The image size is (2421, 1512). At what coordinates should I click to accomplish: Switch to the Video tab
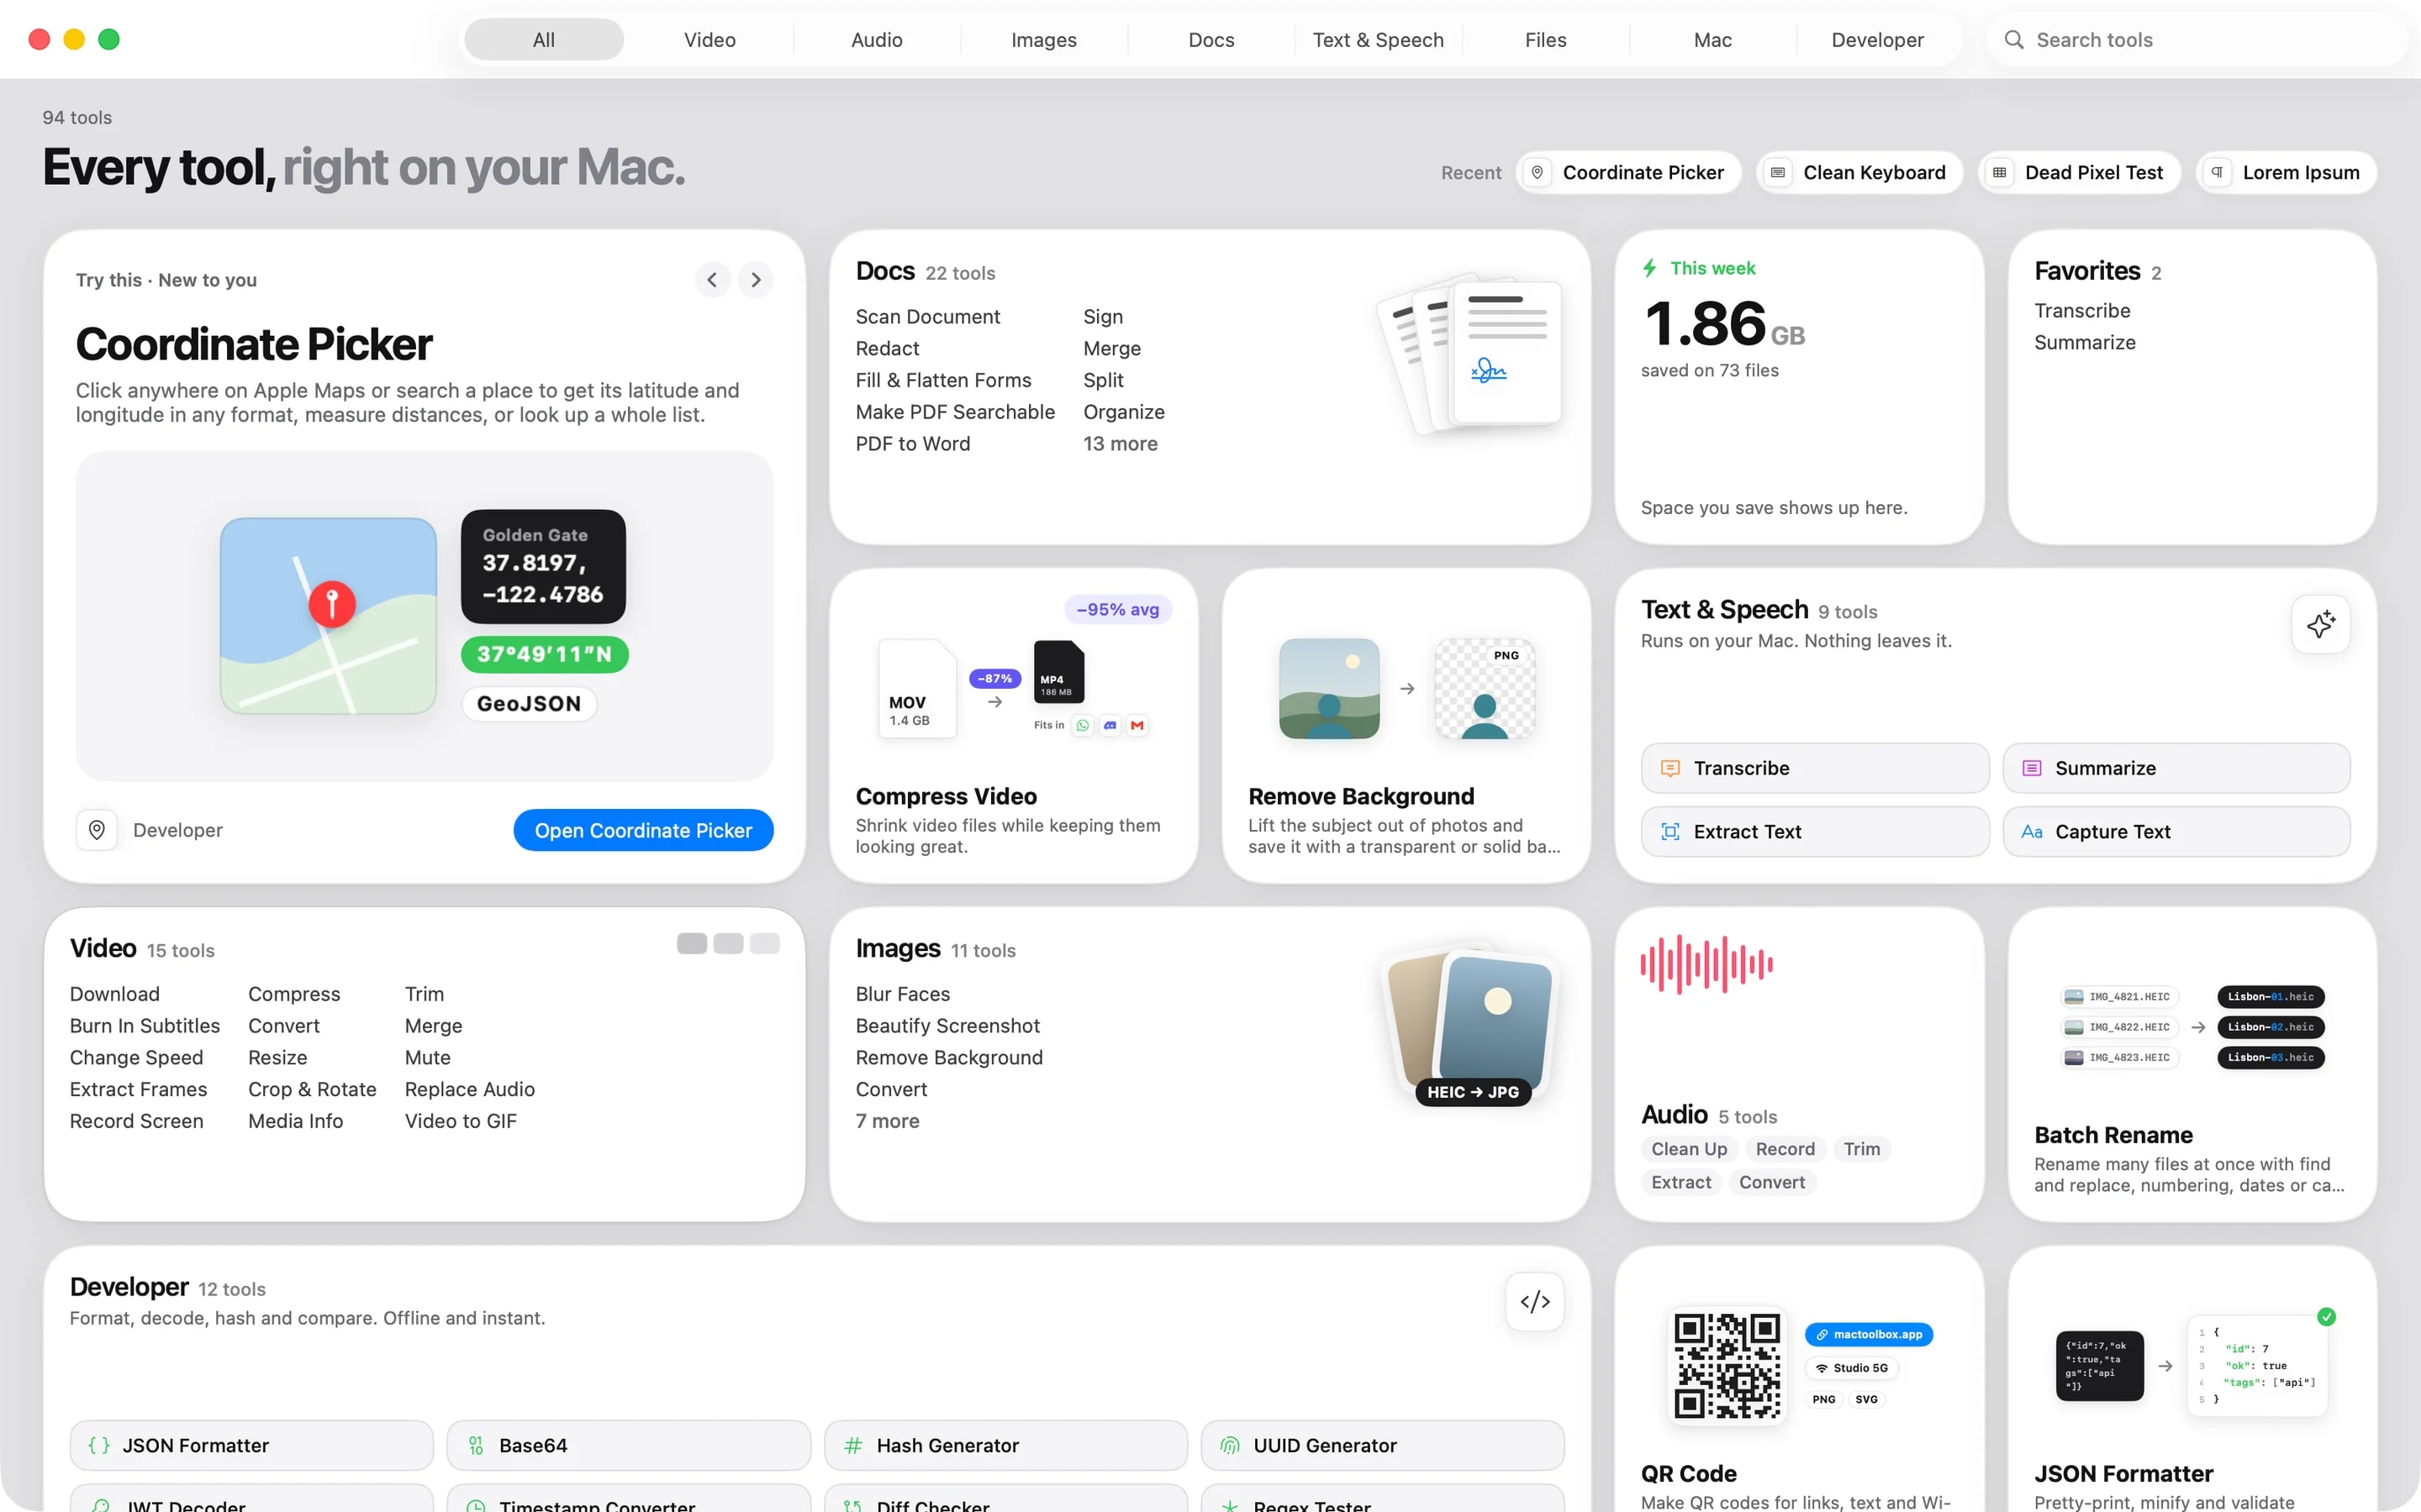709,40
